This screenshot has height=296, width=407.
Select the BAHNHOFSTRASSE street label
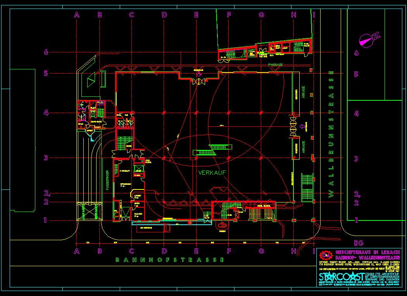coord(170,260)
